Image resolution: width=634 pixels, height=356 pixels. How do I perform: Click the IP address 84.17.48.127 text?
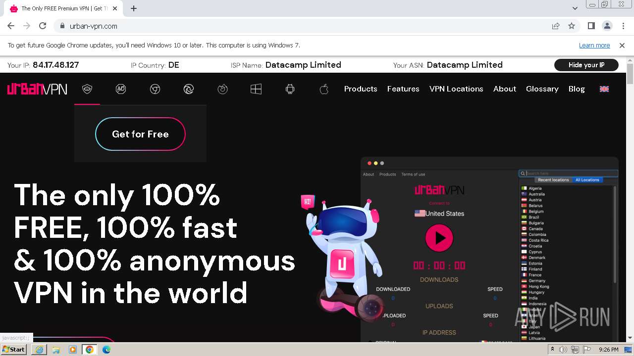[55, 65]
